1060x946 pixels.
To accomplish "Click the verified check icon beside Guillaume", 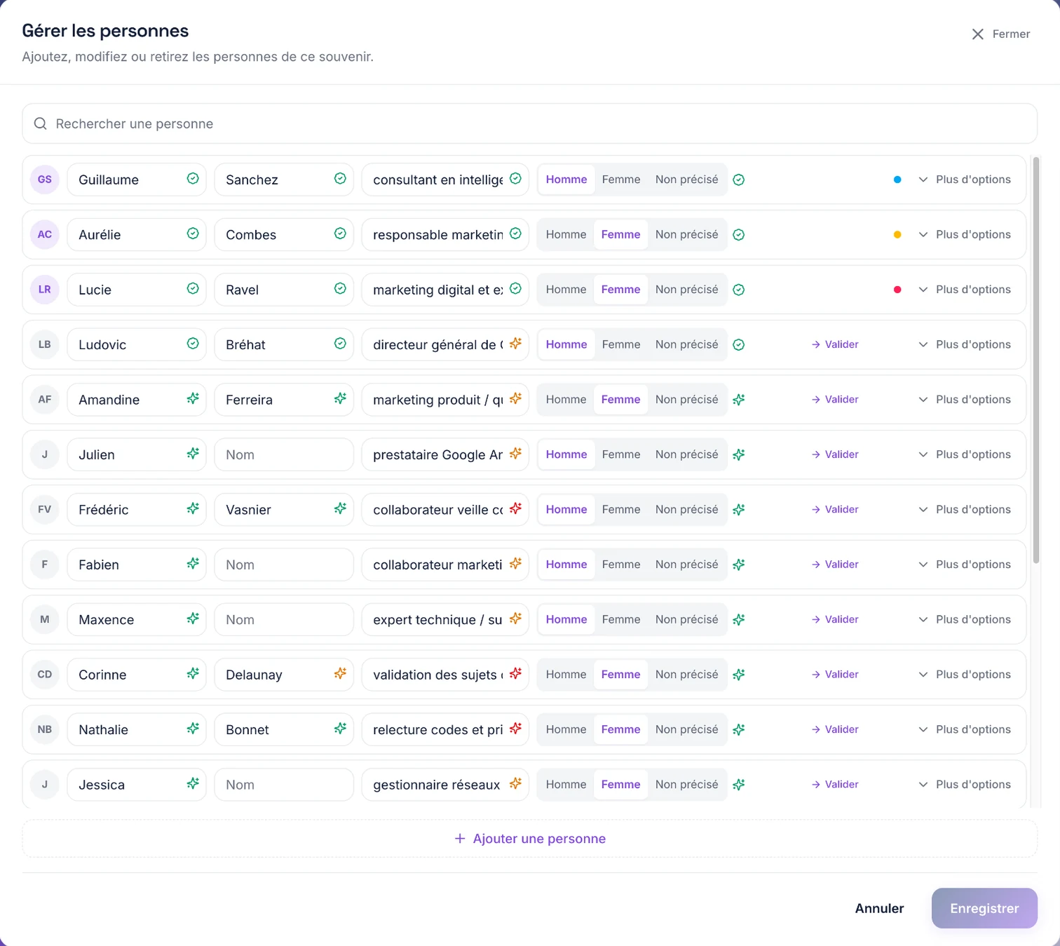I will click(193, 179).
